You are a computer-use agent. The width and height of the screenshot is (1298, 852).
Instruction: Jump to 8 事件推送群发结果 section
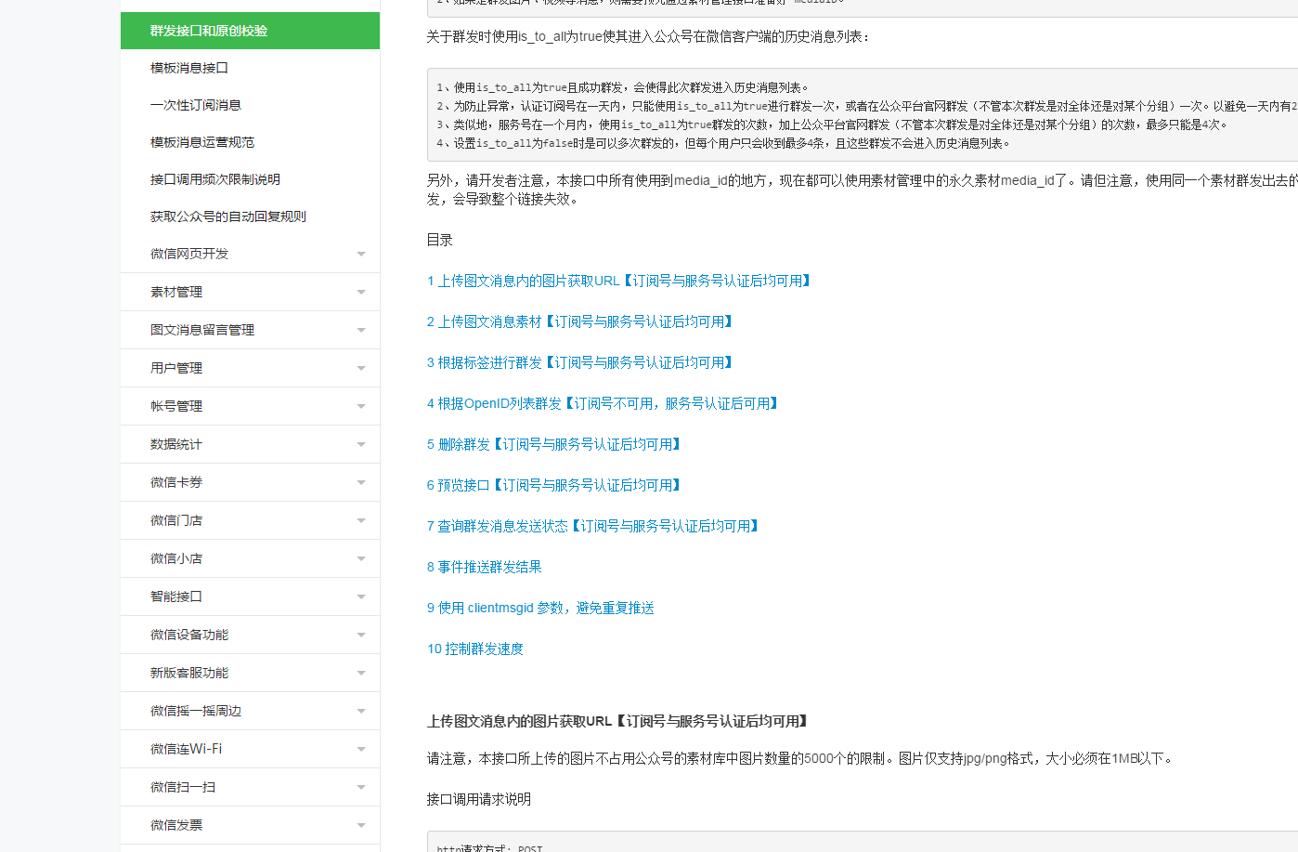[x=484, y=567]
